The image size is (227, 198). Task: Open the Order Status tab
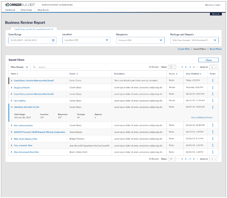tap(26, 10)
